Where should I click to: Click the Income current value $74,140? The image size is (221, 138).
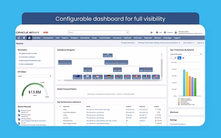[129, 118]
